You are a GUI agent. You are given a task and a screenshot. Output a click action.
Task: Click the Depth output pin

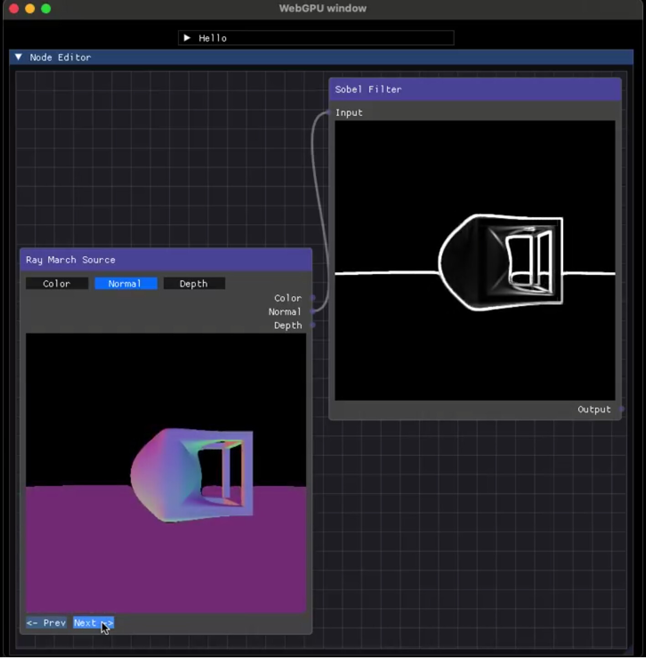point(313,325)
